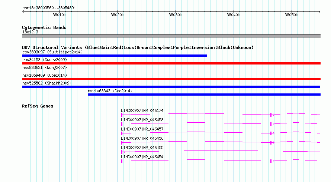Click the LINC00907|NR_046456 transcript label
331x182 pixels.
142,138
